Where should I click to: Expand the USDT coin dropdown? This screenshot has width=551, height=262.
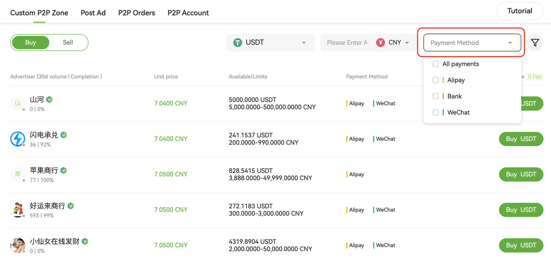(304, 43)
